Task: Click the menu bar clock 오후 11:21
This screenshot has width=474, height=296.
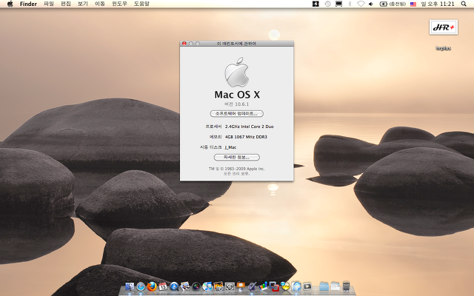Action: tap(438, 4)
